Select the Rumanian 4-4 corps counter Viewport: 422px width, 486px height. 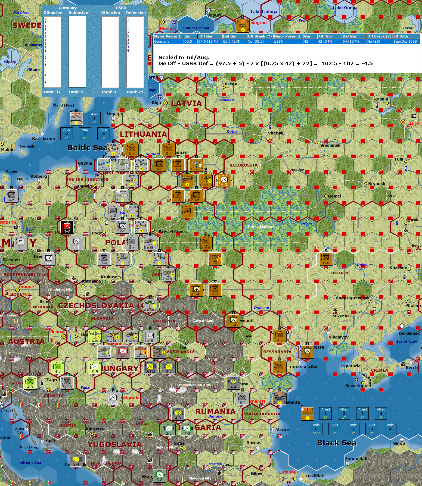click(x=234, y=383)
